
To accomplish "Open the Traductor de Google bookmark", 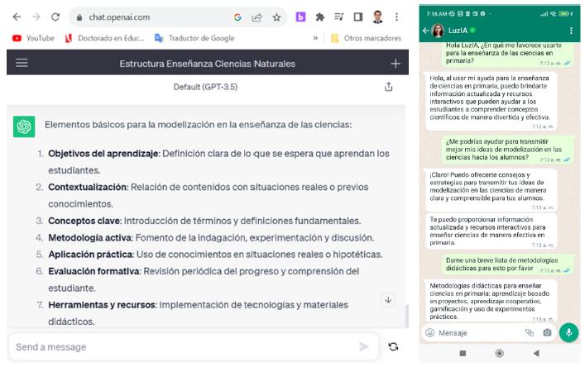I will (x=194, y=38).
